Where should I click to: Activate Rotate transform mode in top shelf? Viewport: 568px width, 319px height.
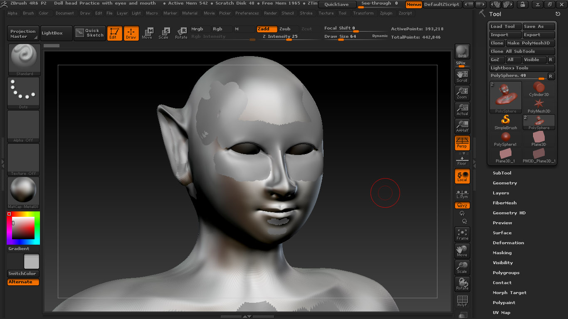point(181,33)
